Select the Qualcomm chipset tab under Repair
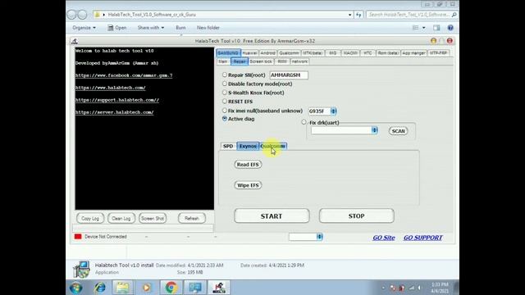Viewport: 525px width, 295px height. 273,146
